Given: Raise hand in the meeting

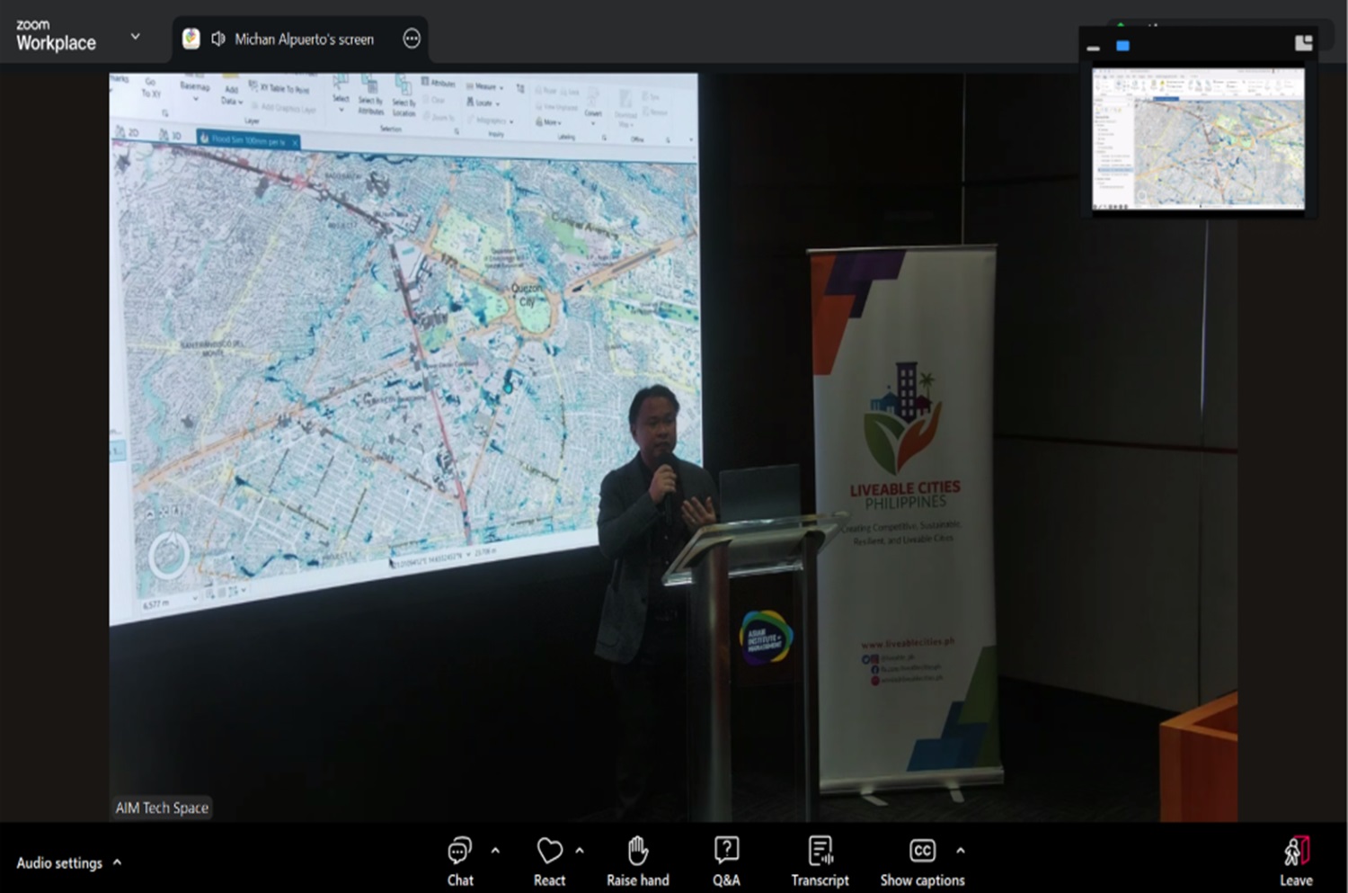Looking at the screenshot, I should pyautogui.click(x=637, y=861).
